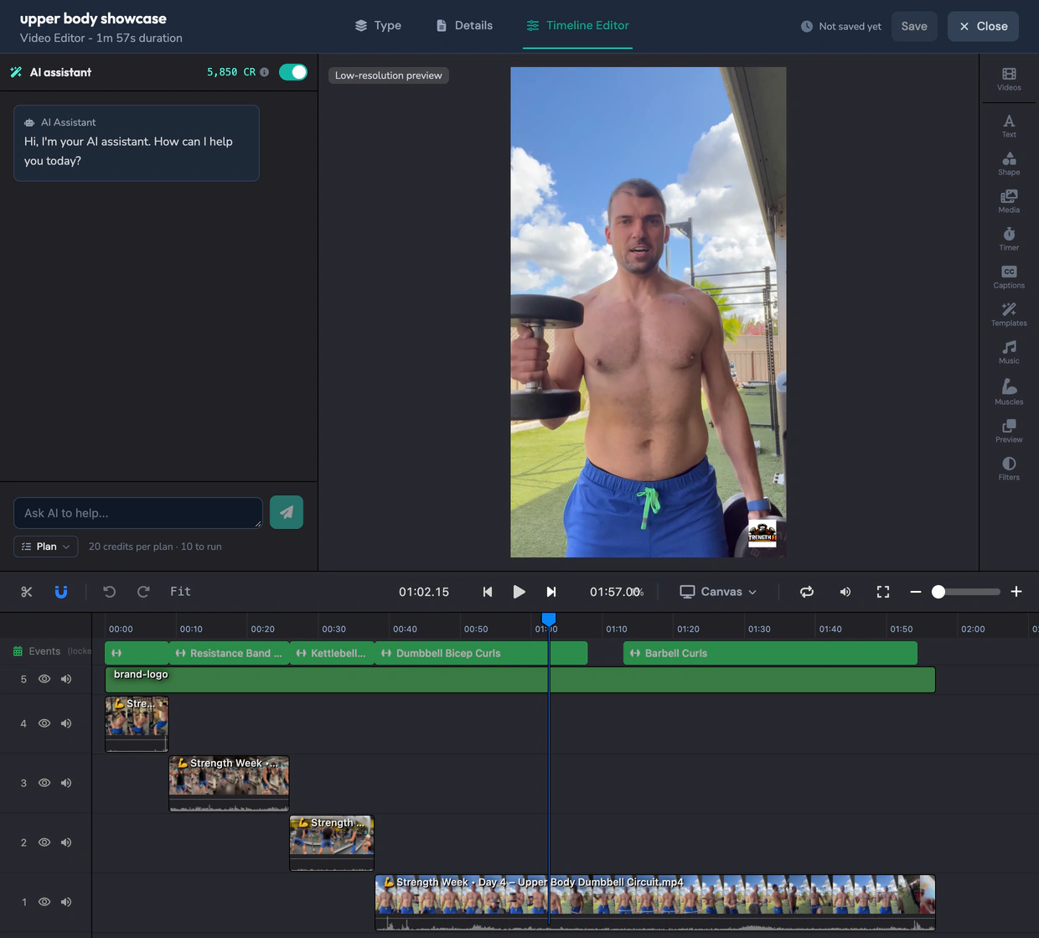Switch to the Details tab
The height and width of the screenshot is (938, 1039).
pos(464,25)
